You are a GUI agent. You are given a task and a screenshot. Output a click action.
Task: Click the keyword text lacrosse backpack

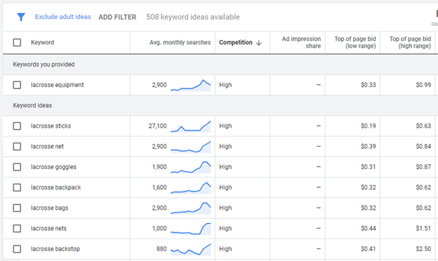click(x=56, y=187)
